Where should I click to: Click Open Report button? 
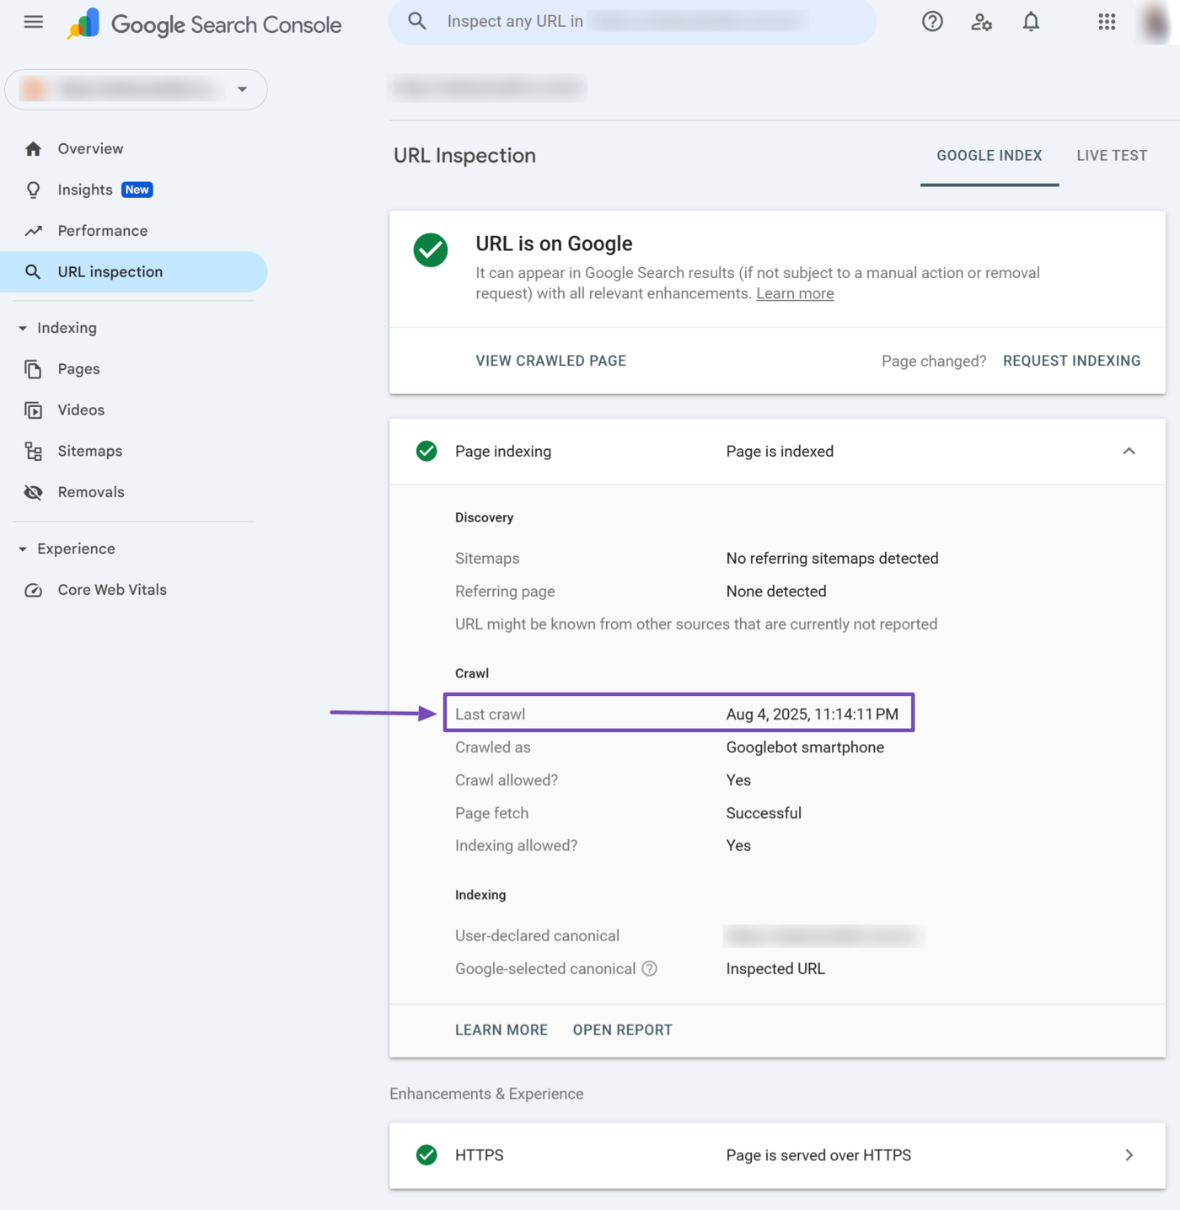pyautogui.click(x=623, y=1030)
